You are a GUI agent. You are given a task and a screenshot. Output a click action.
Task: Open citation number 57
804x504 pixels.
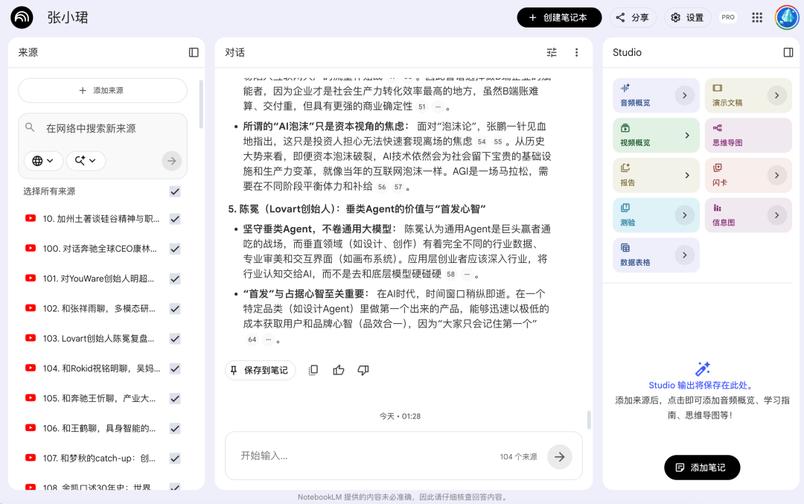tap(398, 187)
